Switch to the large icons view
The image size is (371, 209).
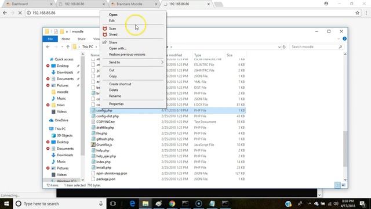[343, 185]
